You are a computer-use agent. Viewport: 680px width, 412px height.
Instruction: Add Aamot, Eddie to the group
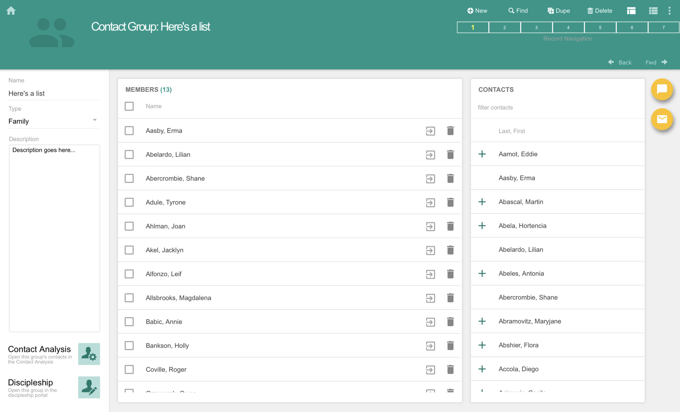tap(482, 154)
